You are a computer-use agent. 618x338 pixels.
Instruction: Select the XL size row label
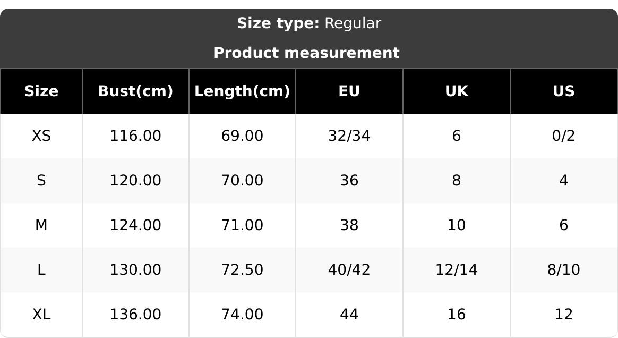[x=41, y=315]
